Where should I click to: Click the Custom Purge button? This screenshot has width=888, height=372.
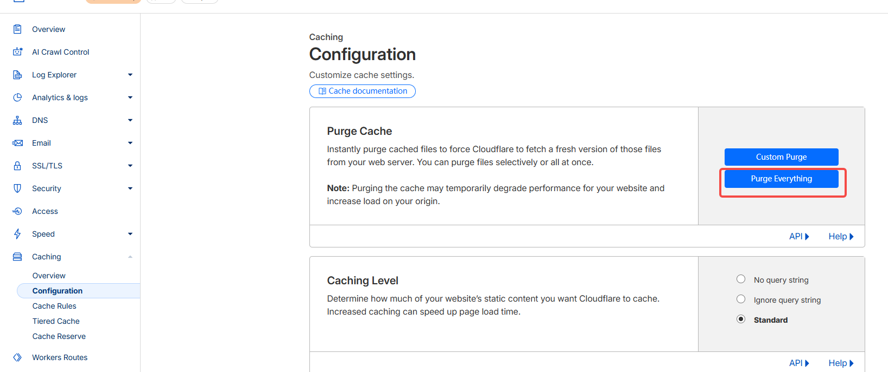point(782,156)
